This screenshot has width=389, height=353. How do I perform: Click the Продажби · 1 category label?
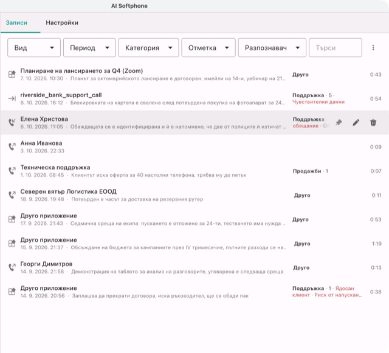pos(311,171)
